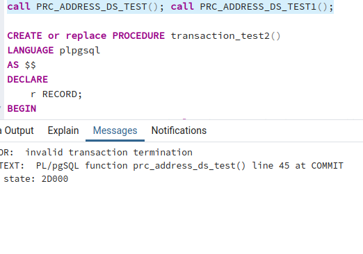Show the Notifications tab
Screen dimensions: 363x254
(179, 130)
